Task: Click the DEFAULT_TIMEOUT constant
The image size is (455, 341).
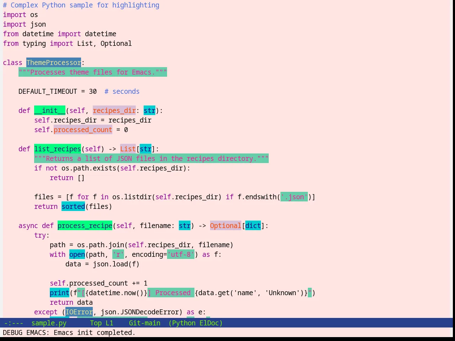Action: point(48,91)
